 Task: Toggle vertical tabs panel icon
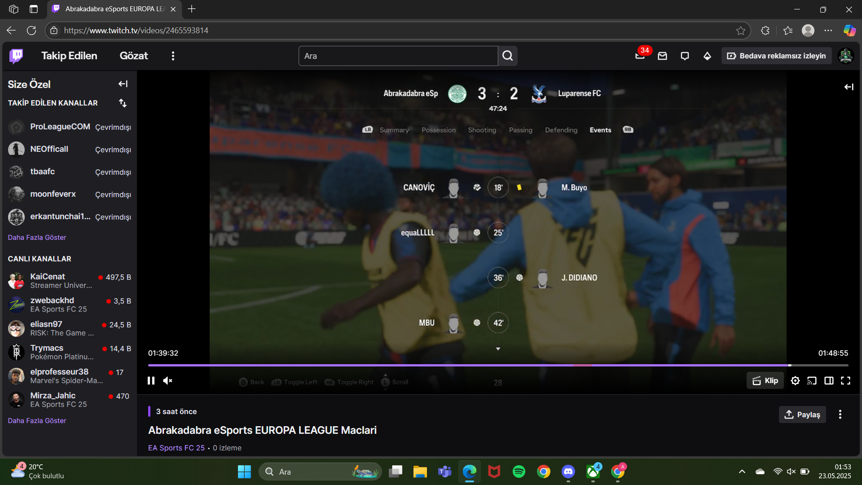pyautogui.click(x=34, y=9)
